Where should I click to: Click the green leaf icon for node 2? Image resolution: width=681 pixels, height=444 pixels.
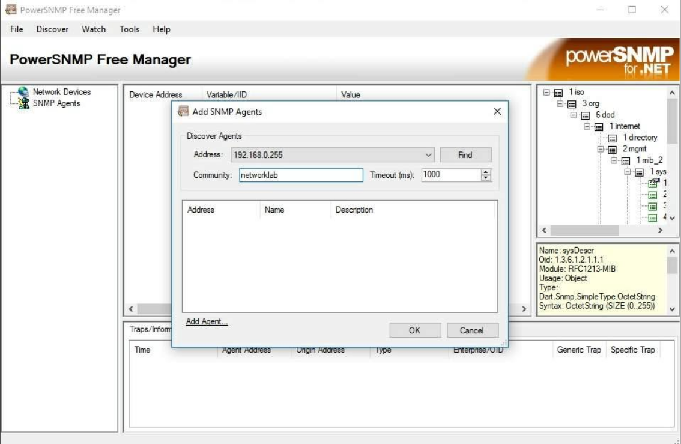coord(653,195)
